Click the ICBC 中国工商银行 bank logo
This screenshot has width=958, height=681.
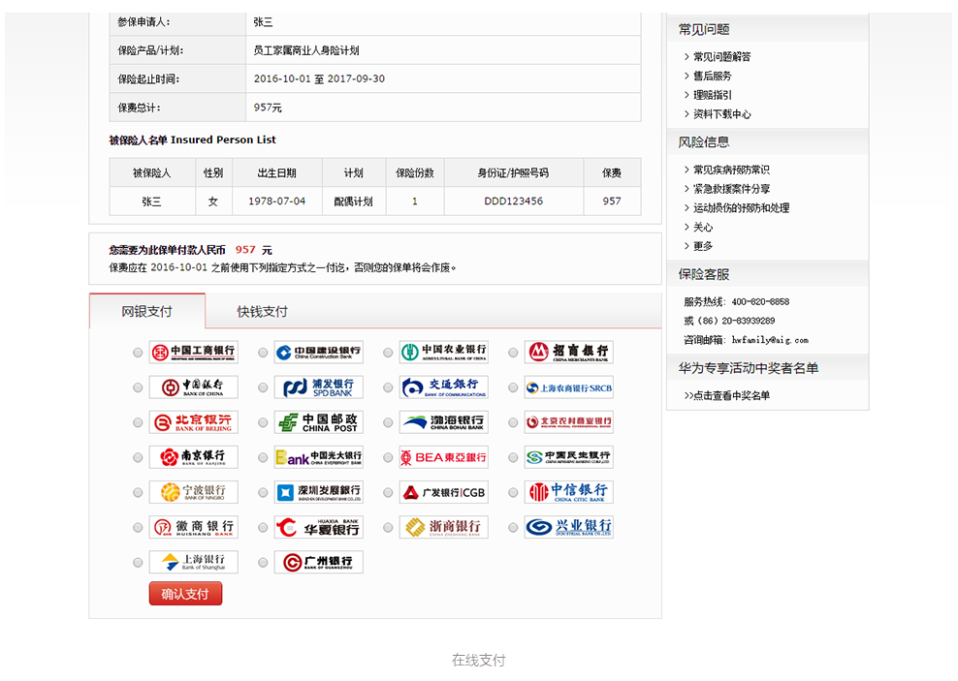pyautogui.click(x=193, y=353)
